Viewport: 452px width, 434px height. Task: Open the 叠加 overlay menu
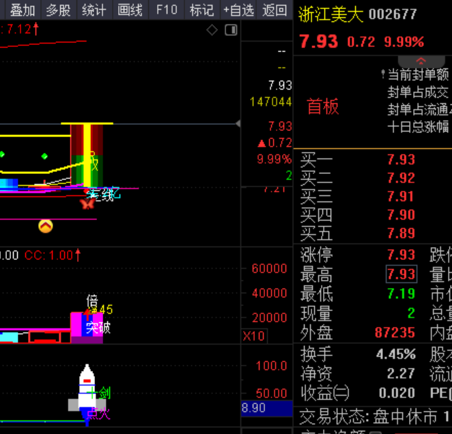(x=23, y=10)
